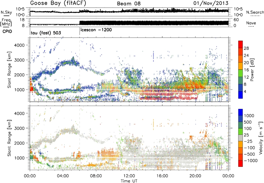Click the 'icescan -1200' annotation
This screenshot has width=264, height=183.
click(x=96, y=30)
